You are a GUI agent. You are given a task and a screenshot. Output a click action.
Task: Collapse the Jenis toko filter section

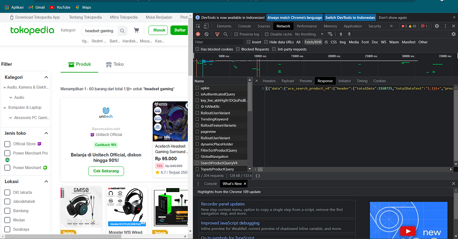(46, 133)
